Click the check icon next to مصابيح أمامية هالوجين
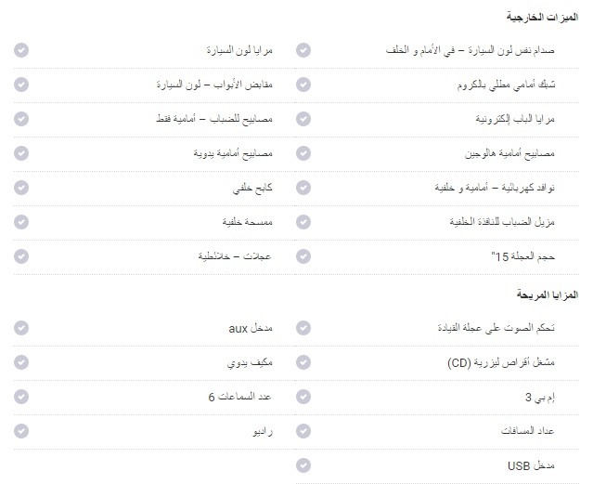 [x=303, y=153]
